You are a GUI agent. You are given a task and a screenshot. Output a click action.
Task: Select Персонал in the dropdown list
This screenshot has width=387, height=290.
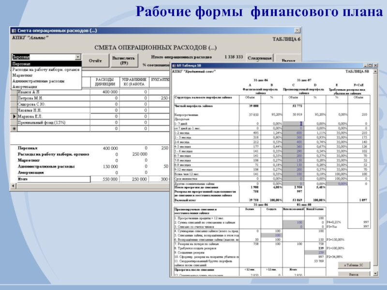click(46, 64)
